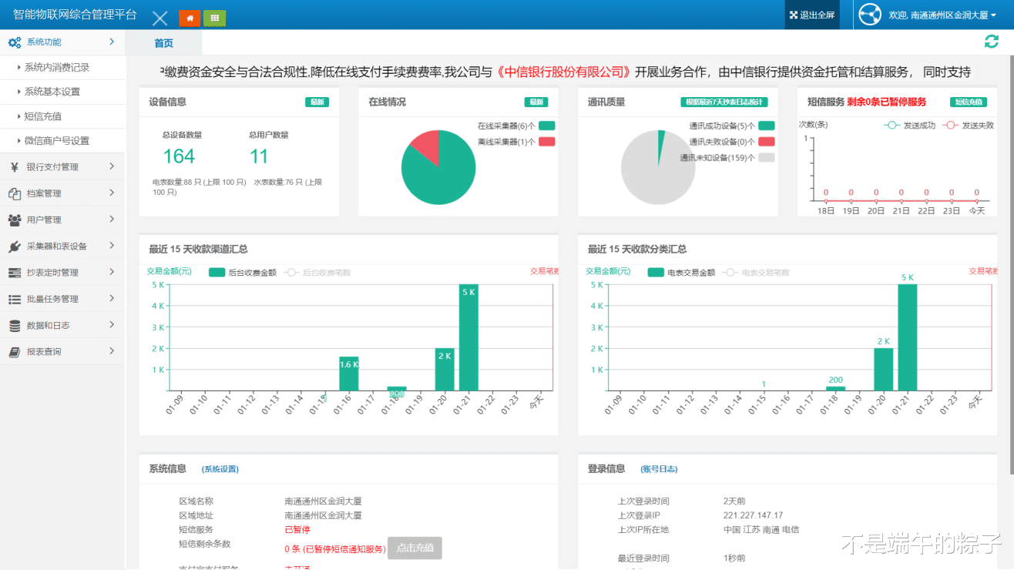The height and width of the screenshot is (570, 1014).
Task: Click the 根据最近7天抄表日志统计 badge
Action: [724, 102]
